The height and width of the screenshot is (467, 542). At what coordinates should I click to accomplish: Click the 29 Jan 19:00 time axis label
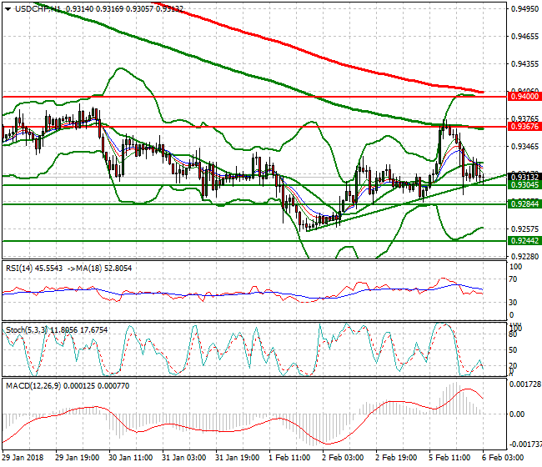(x=77, y=458)
